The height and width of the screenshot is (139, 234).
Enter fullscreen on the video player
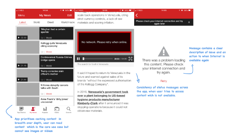pos(130,59)
